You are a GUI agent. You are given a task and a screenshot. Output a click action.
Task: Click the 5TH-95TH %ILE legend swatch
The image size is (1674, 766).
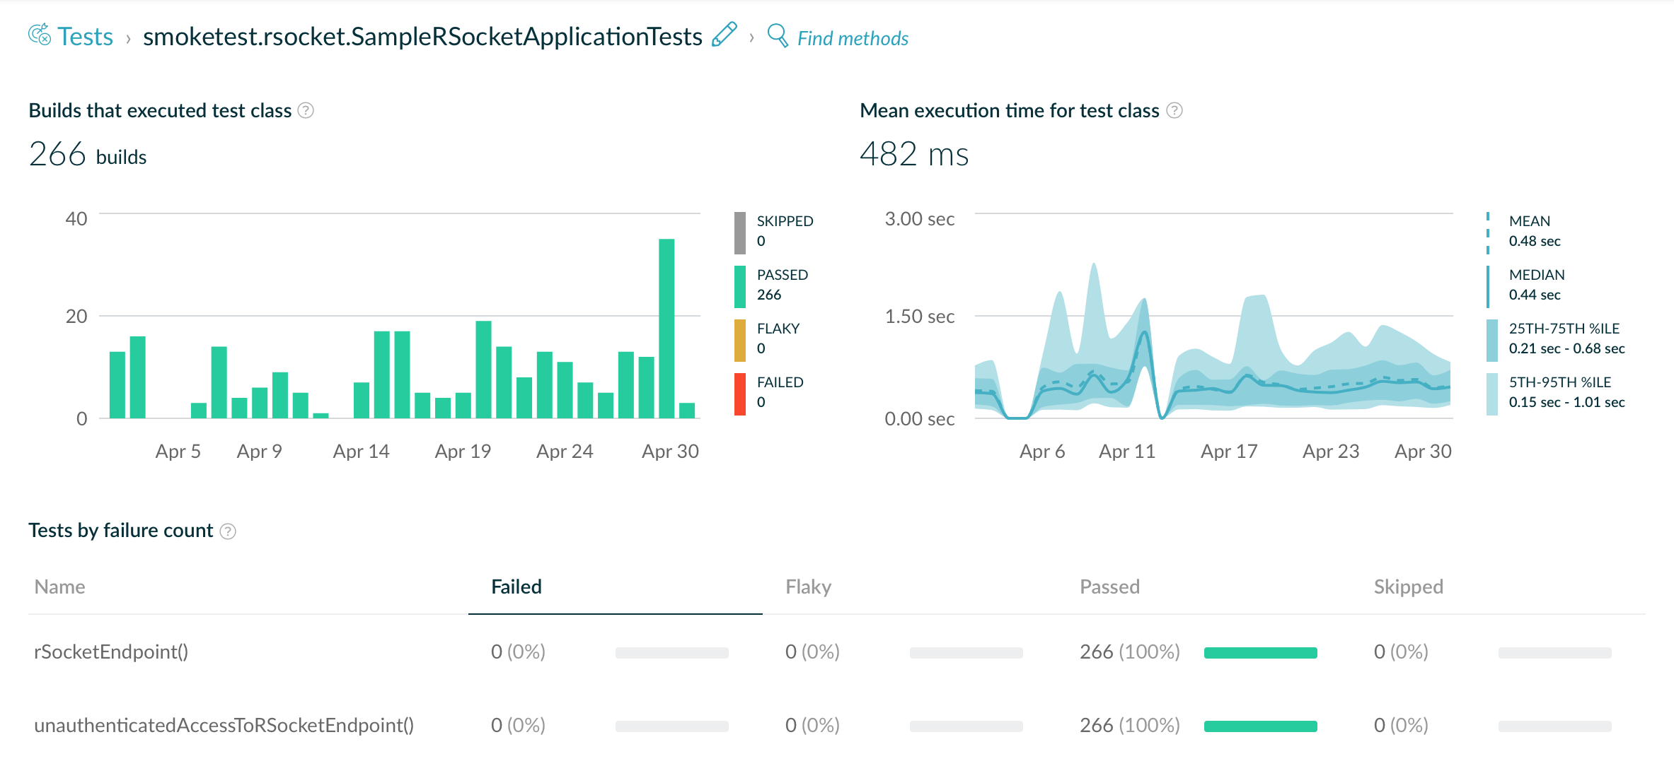(1492, 394)
